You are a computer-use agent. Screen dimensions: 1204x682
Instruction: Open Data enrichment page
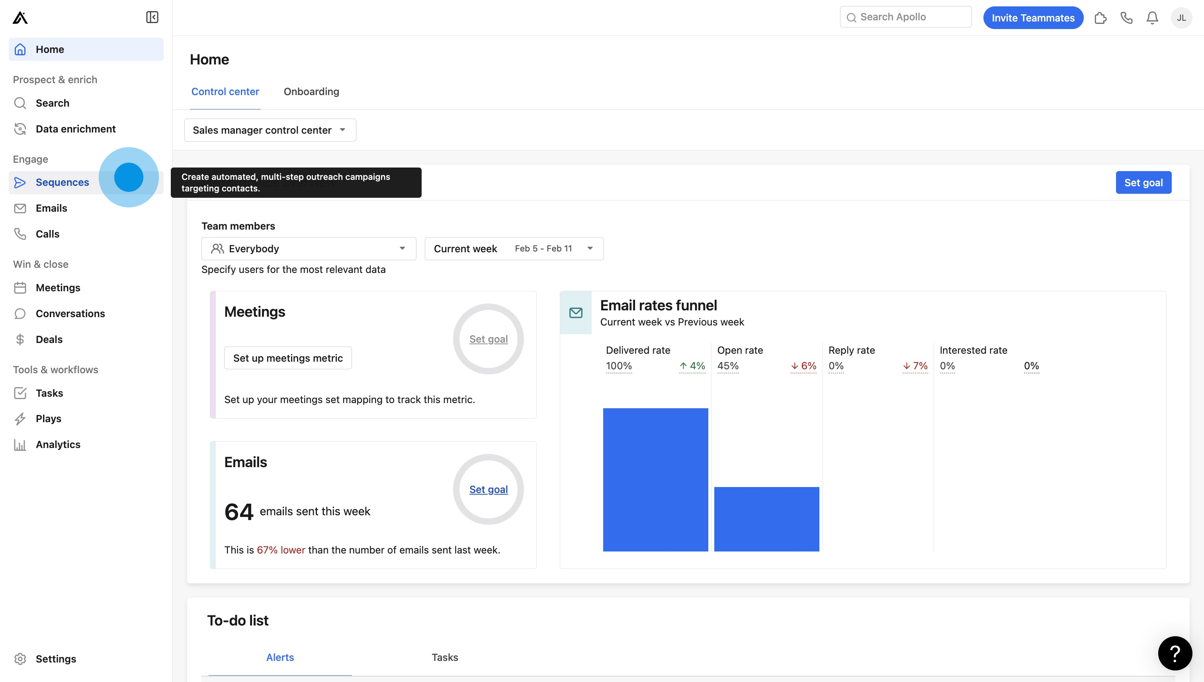click(x=76, y=129)
